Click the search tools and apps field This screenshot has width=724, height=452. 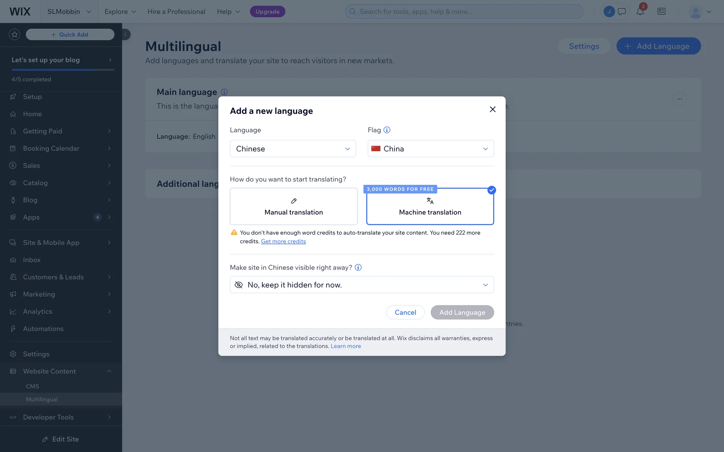(464, 12)
